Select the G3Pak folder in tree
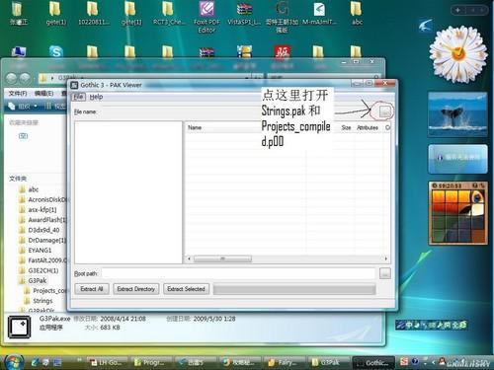Viewport: 494px width, 370px height. coord(37,280)
